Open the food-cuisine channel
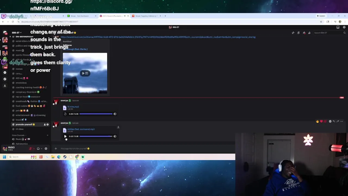This screenshot has width=348, height=196. pyautogui.click(x=30, y=106)
